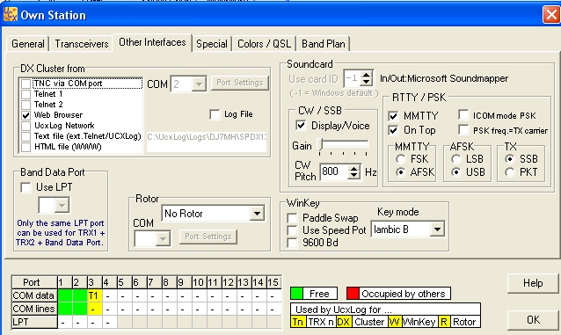Click the T1 cell under port 3
This screenshot has width=561, height=335.
[94, 295]
